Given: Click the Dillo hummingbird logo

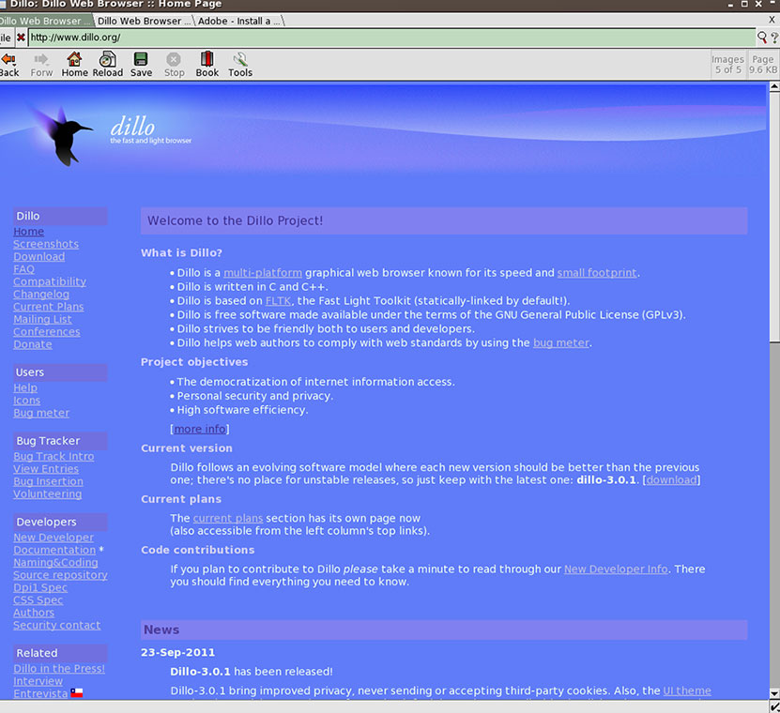Looking at the screenshot, I should [x=62, y=135].
